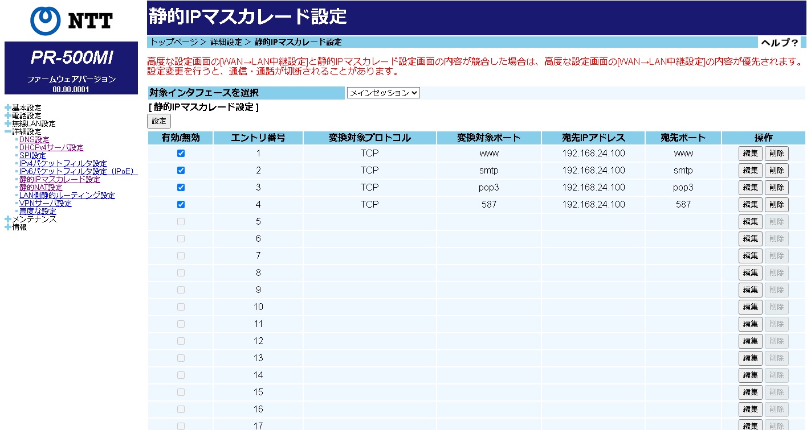This screenshot has width=807, height=430.
Task: Expand the 無線LAN設定 tree section
Action: [x=8, y=123]
